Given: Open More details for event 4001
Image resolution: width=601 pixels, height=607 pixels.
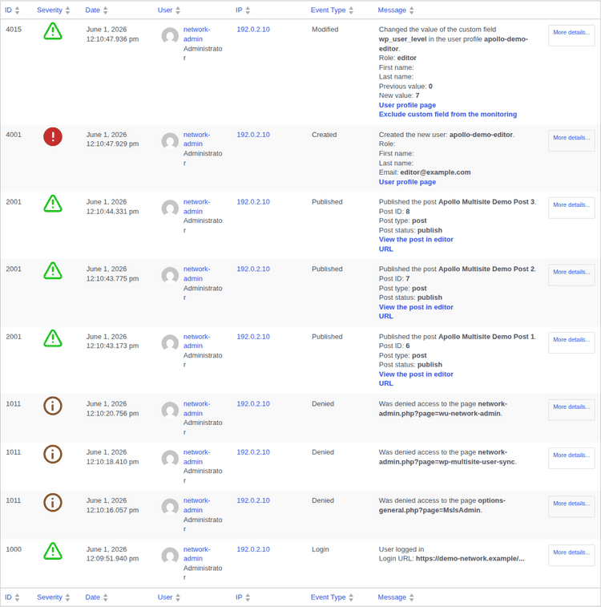Looking at the screenshot, I should (x=571, y=140).
